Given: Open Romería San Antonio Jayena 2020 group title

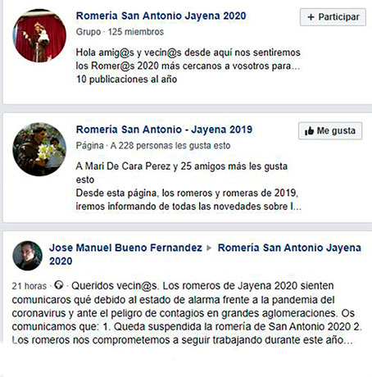Looking at the screenshot, I should [x=161, y=16].
